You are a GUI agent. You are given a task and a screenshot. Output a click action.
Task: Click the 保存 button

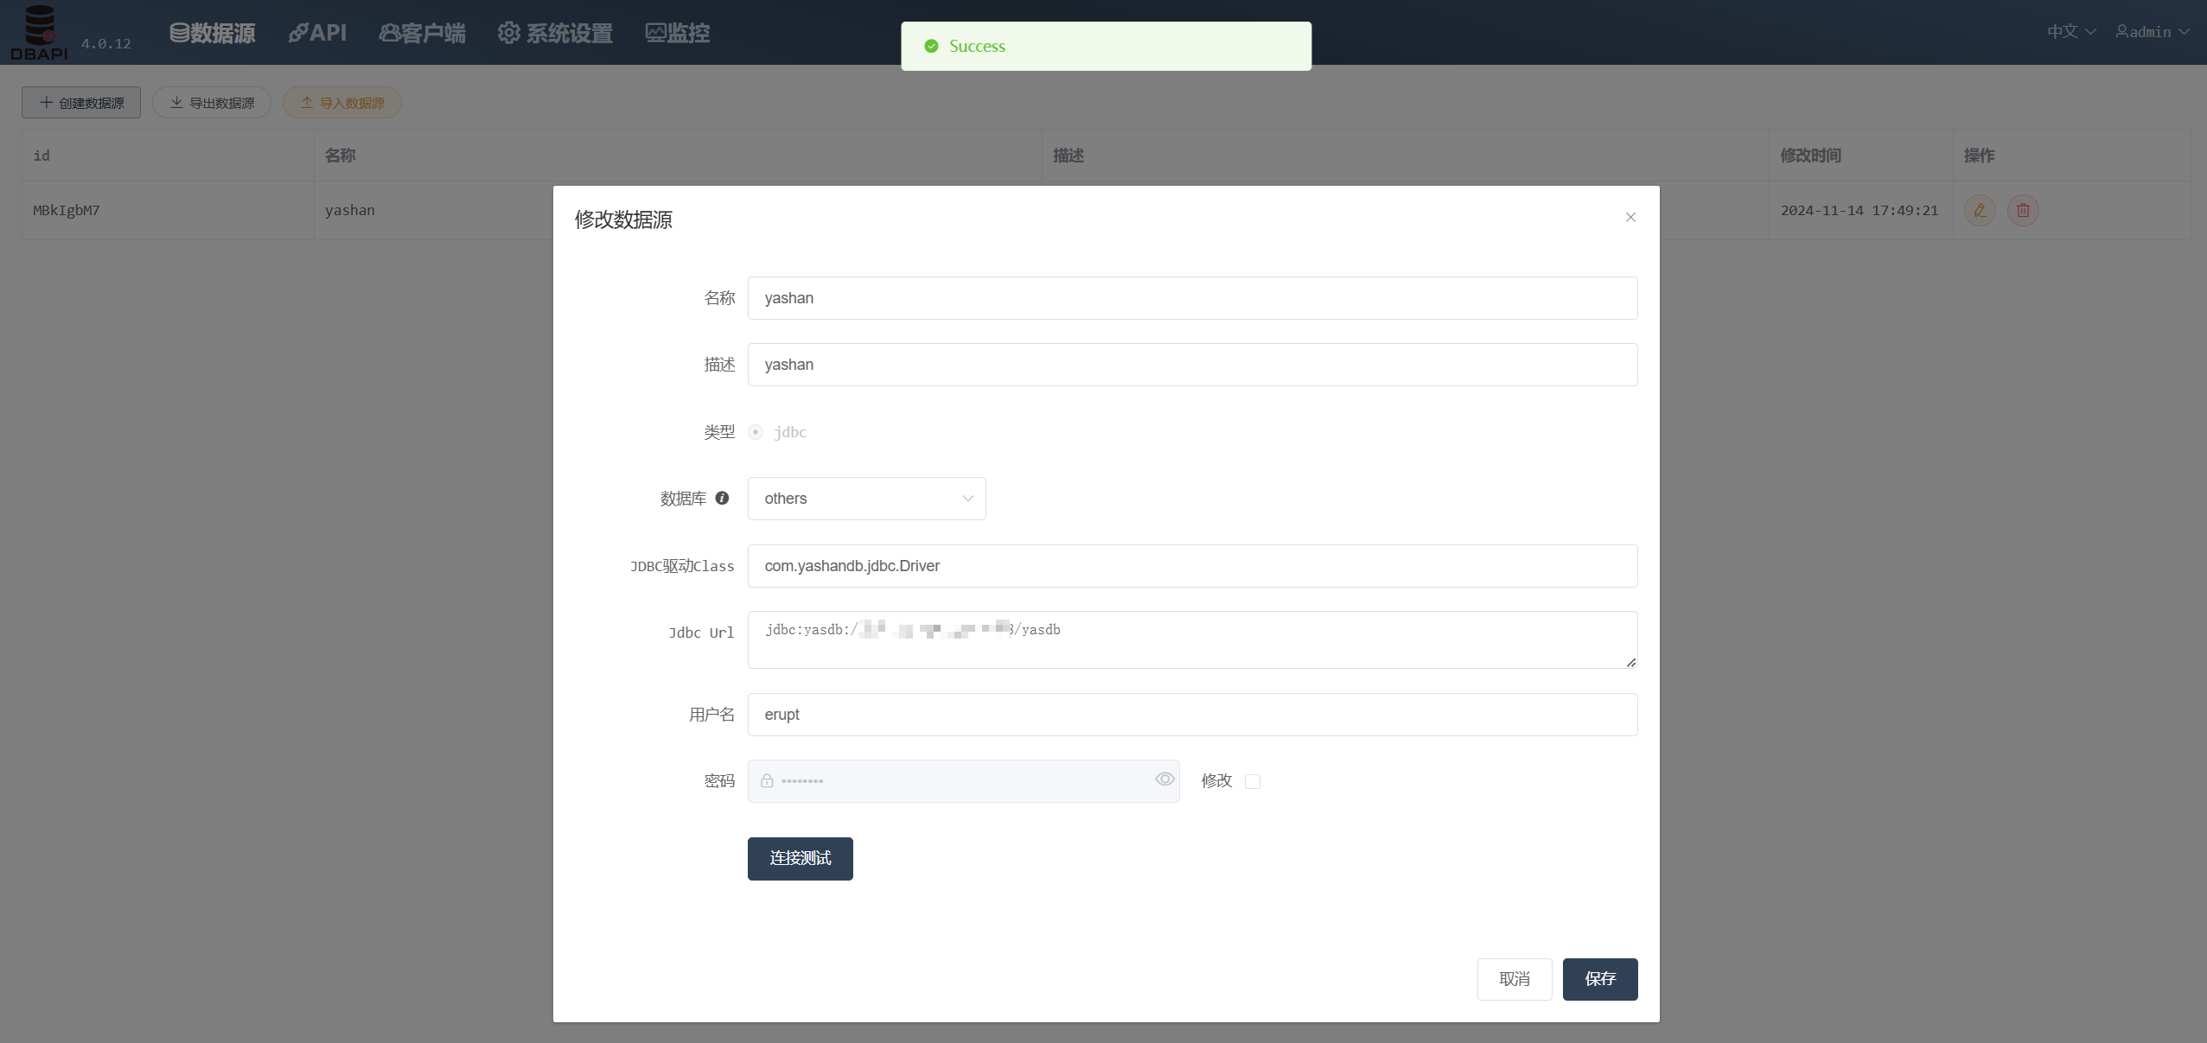[1599, 979]
